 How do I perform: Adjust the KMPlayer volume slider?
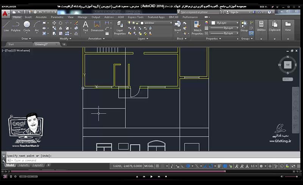pos(291,177)
